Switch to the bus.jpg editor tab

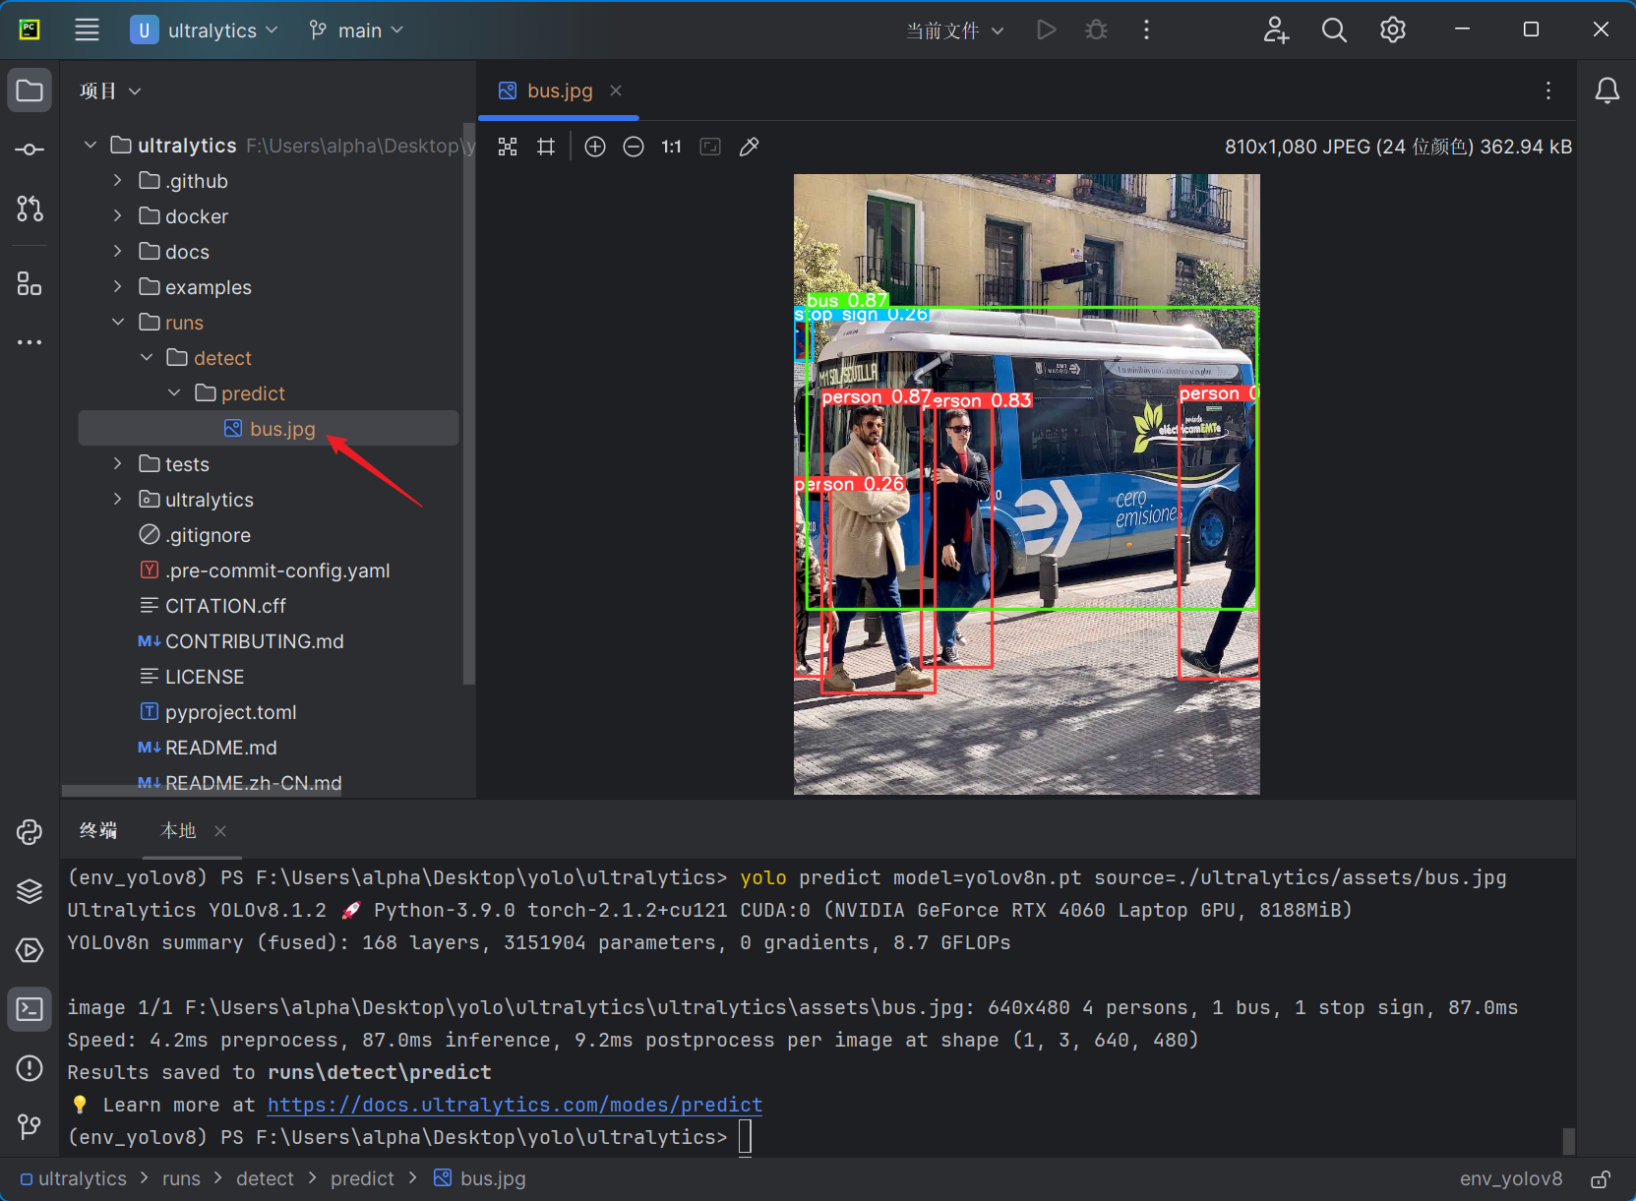559,90
